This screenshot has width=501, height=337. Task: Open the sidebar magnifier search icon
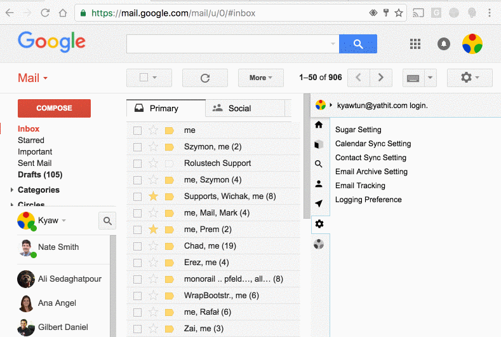pos(319,164)
